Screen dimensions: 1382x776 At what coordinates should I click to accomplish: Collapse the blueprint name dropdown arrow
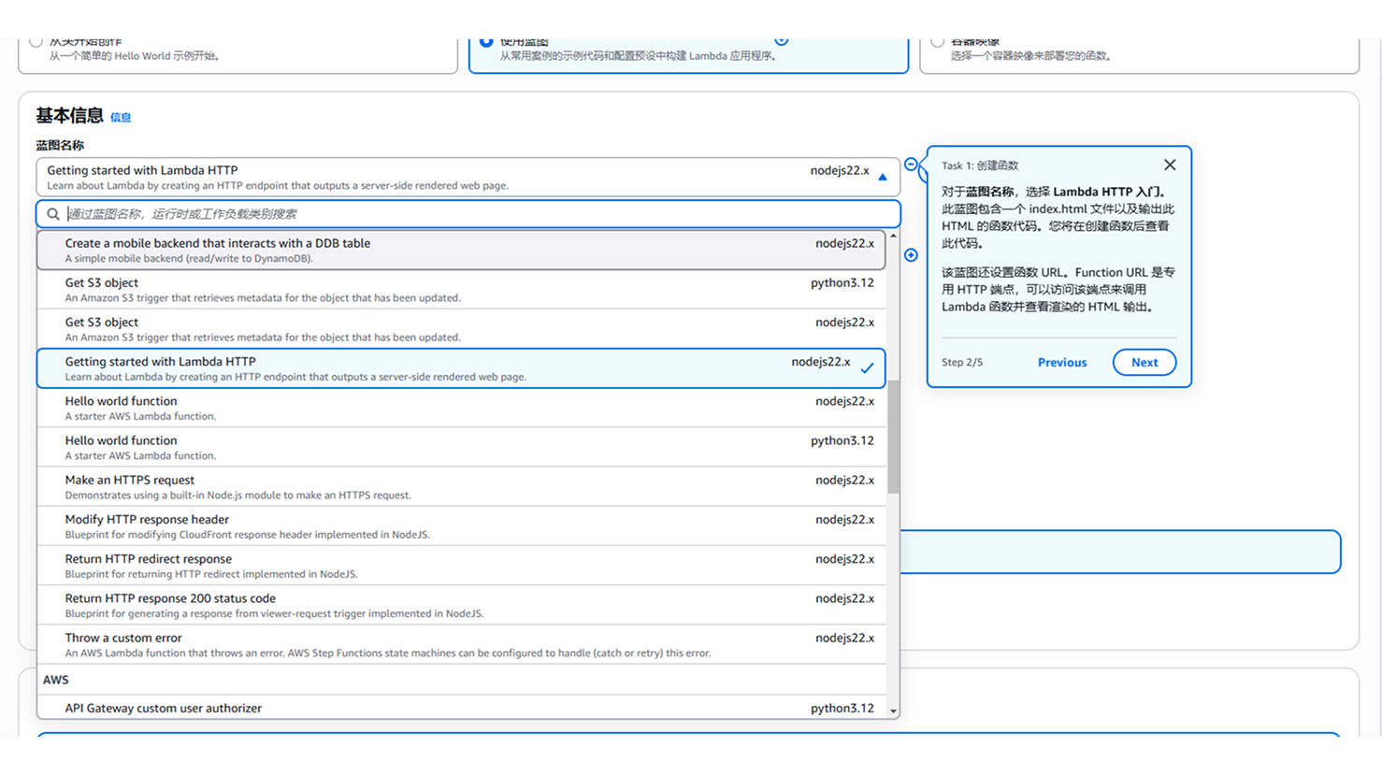[x=882, y=177]
